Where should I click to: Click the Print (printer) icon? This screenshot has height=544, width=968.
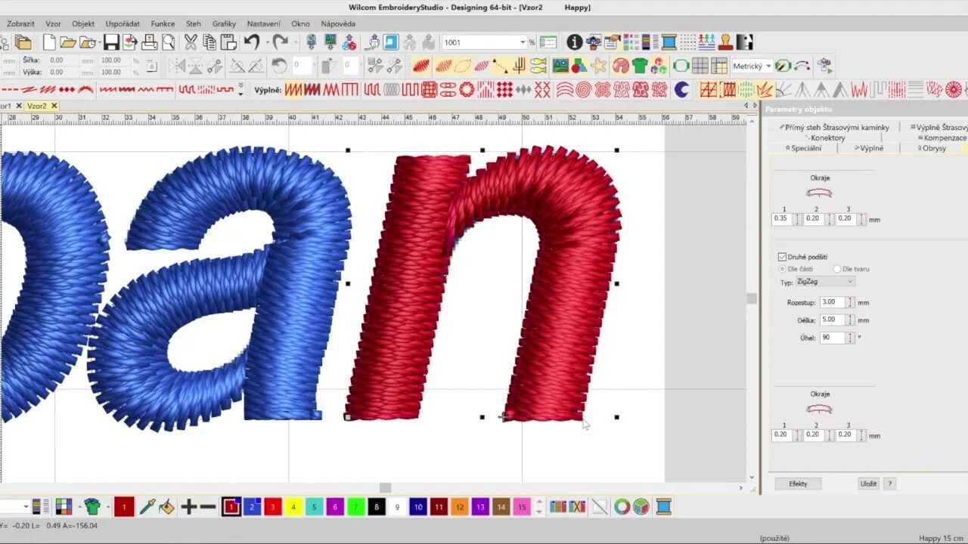pyautogui.click(x=149, y=42)
